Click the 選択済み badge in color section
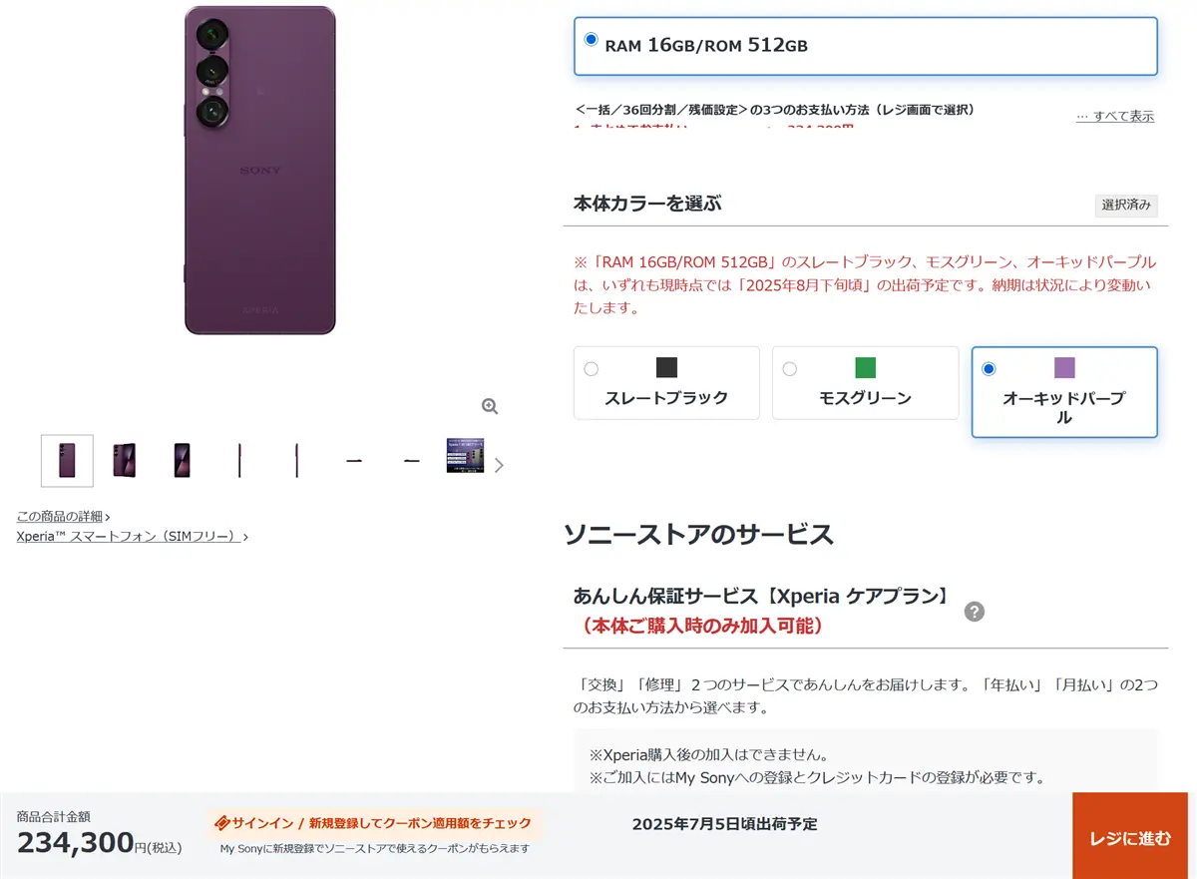This screenshot has height=879, width=1197. [x=1126, y=206]
